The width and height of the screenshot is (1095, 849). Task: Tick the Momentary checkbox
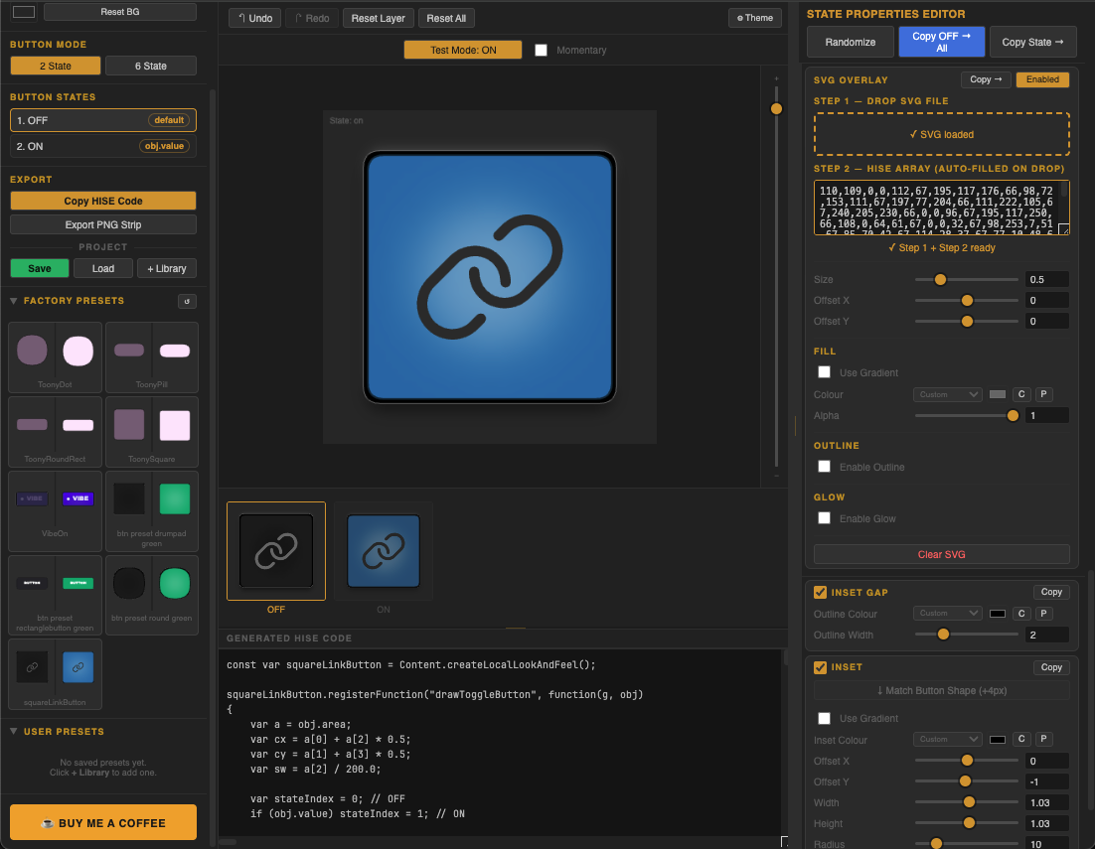coord(541,51)
